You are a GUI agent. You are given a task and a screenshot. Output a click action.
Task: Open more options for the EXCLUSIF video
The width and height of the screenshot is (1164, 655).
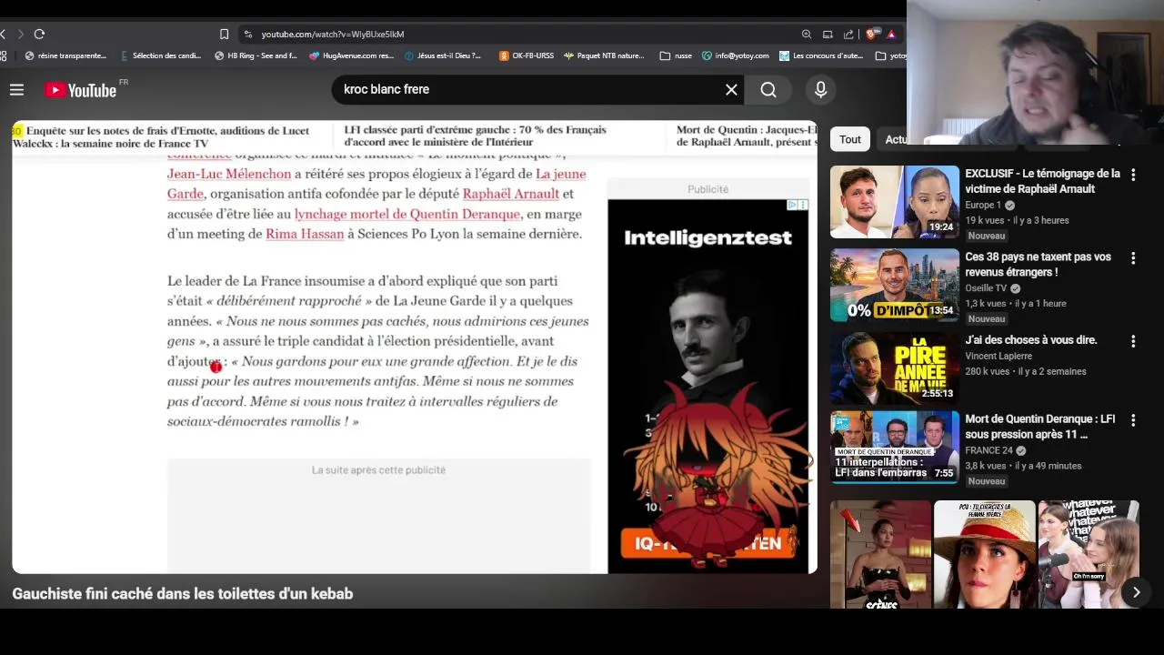click(x=1133, y=175)
